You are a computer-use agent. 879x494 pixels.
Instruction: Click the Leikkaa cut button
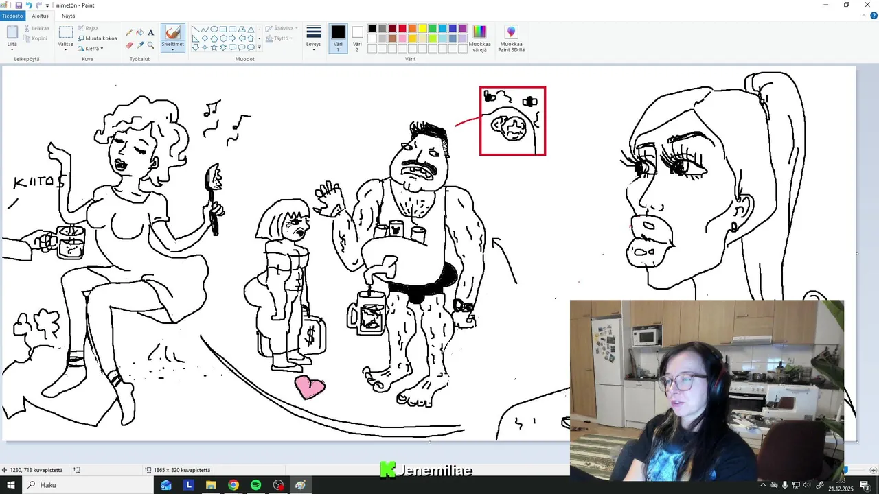(37, 29)
